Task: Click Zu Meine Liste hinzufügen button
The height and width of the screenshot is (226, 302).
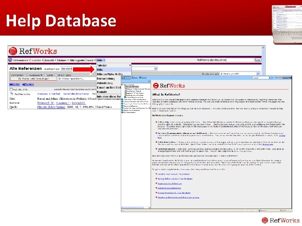Action: point(34,79)
